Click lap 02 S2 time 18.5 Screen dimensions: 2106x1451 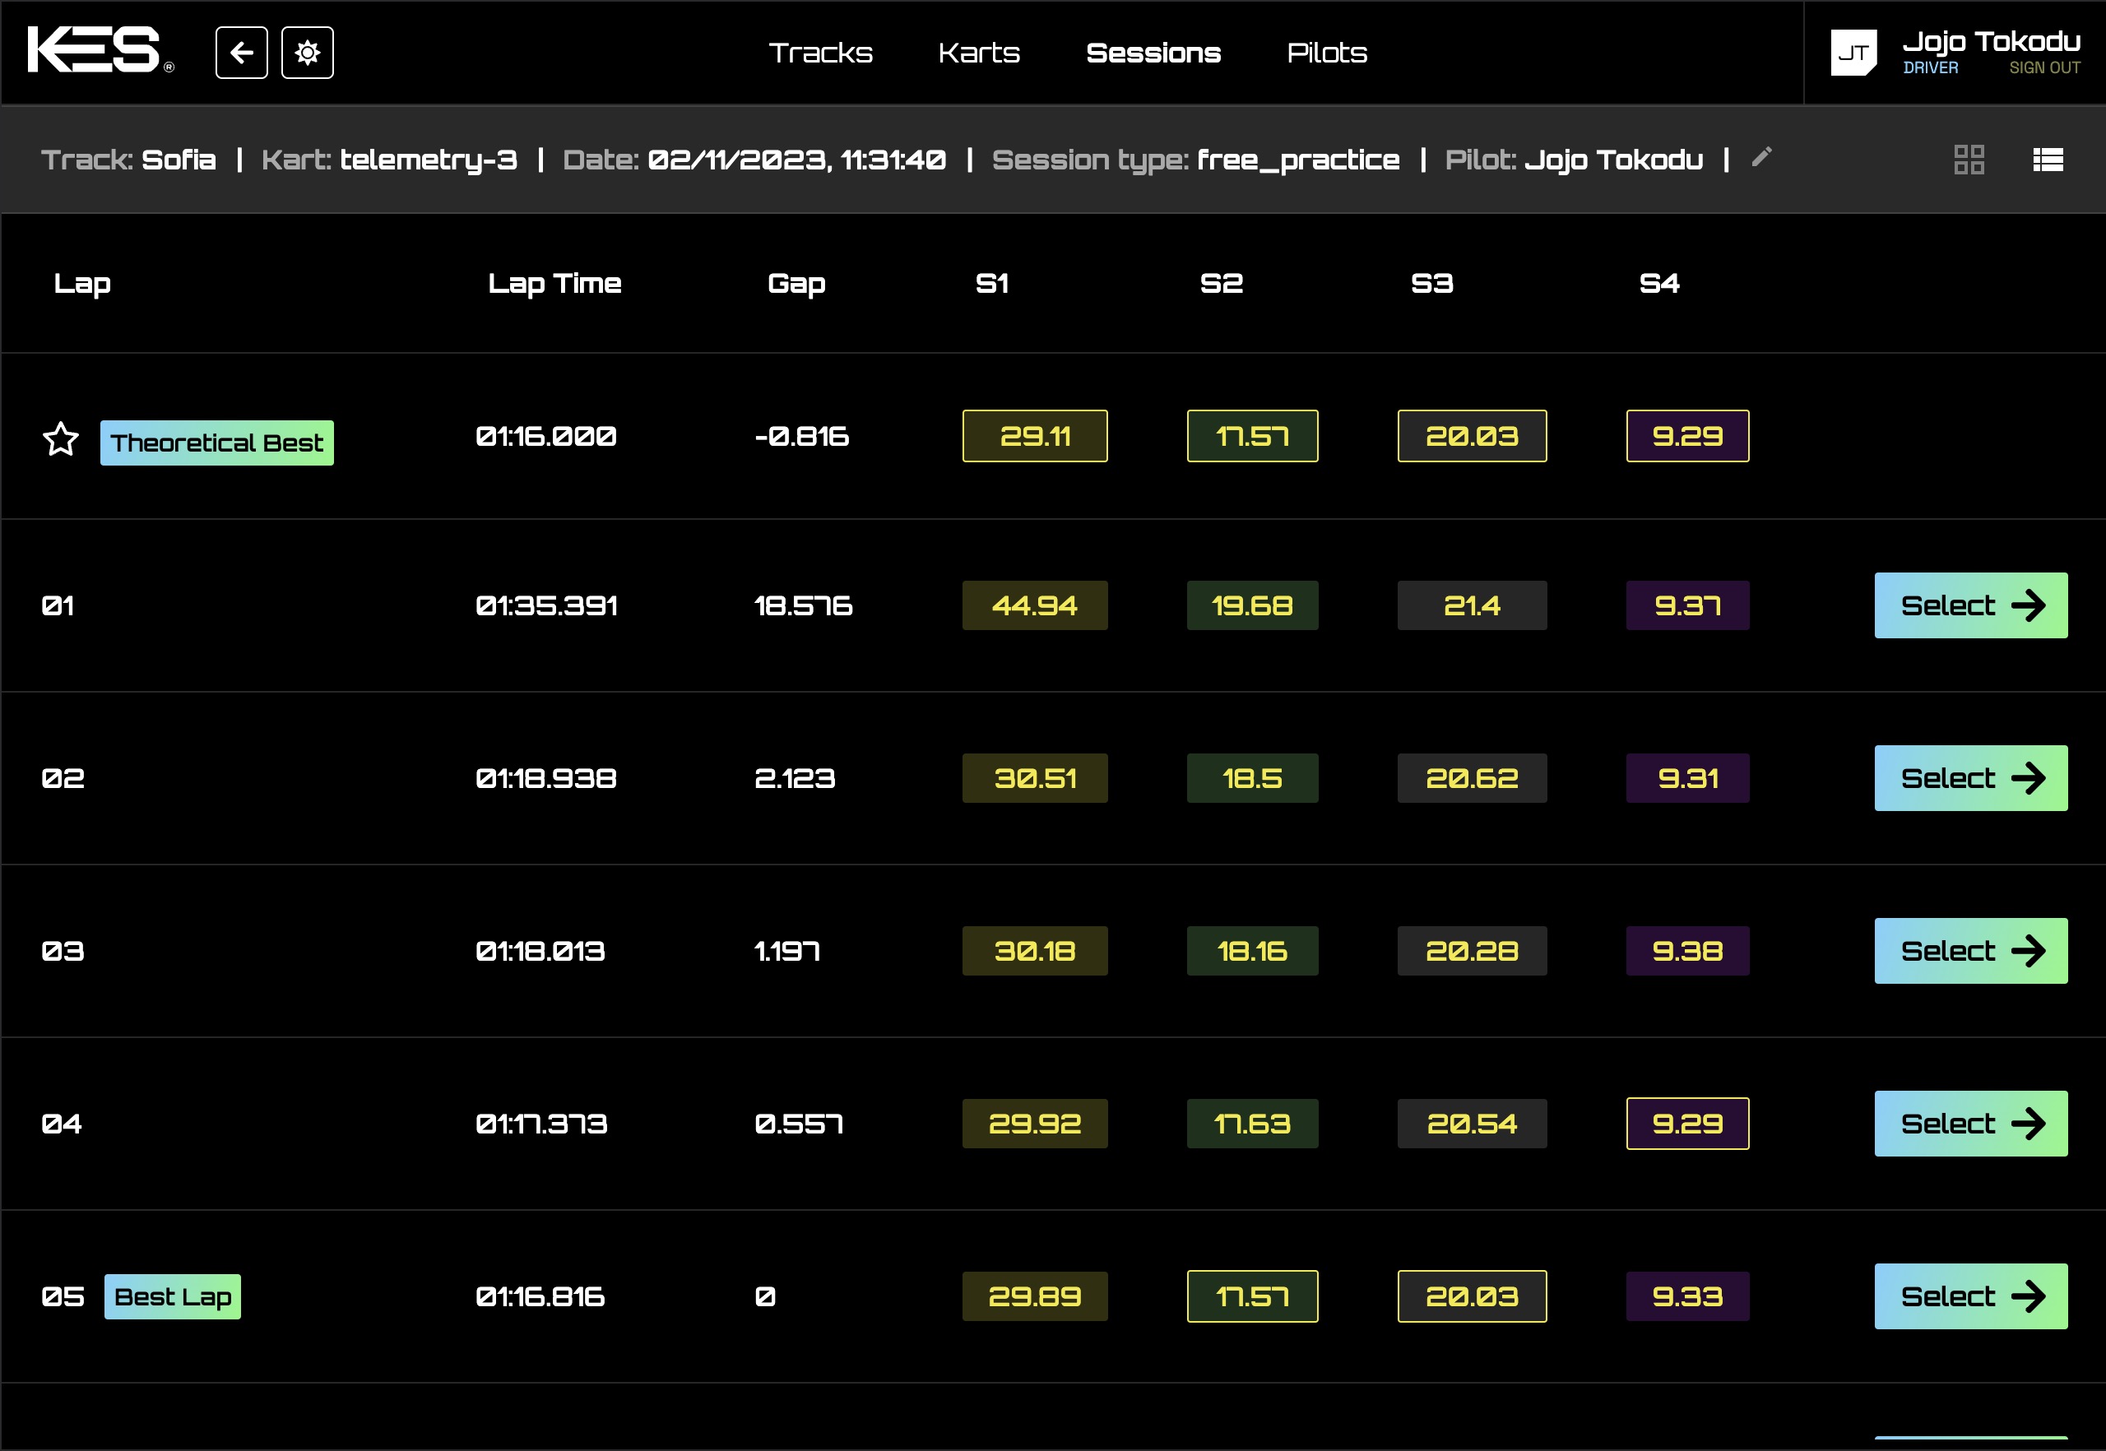[x=1252, y=778]
